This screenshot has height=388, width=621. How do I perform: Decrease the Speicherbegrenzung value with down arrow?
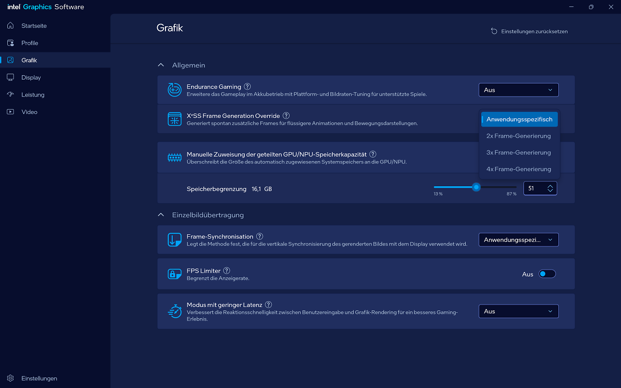pyautogui.click(x=550, y=191)
